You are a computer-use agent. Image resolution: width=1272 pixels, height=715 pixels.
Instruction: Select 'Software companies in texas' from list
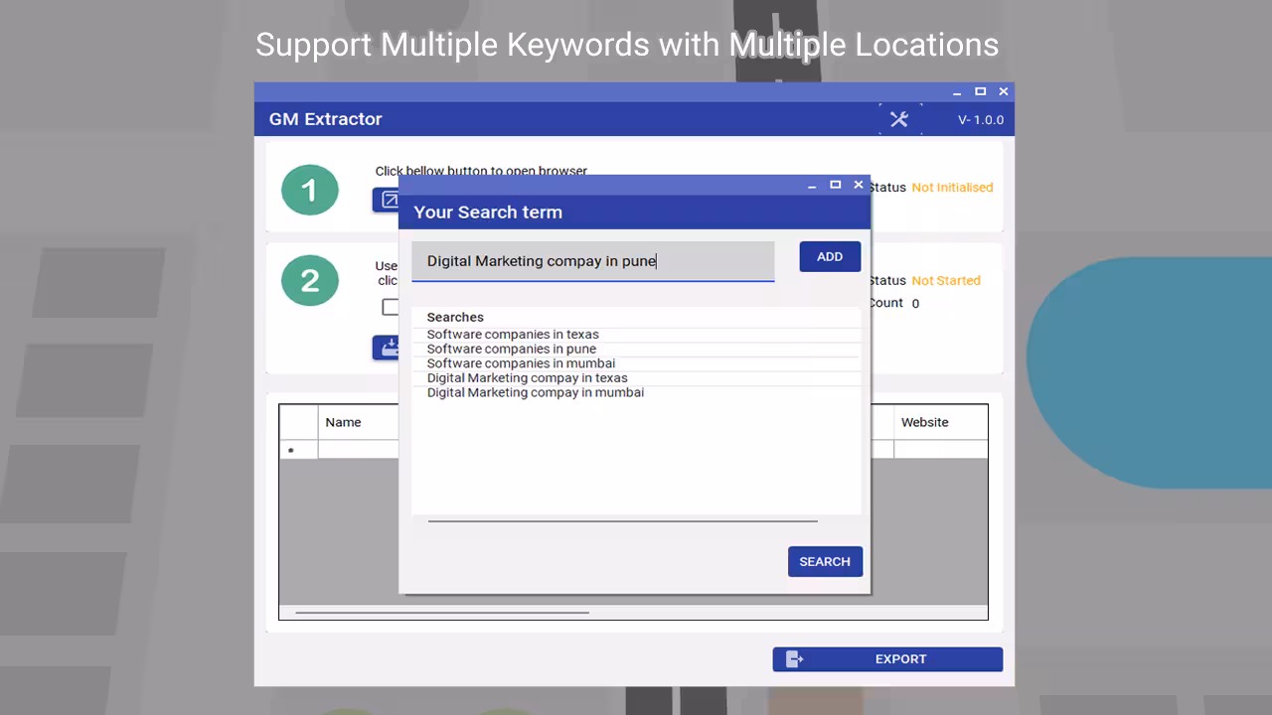[x=513, y=335]
